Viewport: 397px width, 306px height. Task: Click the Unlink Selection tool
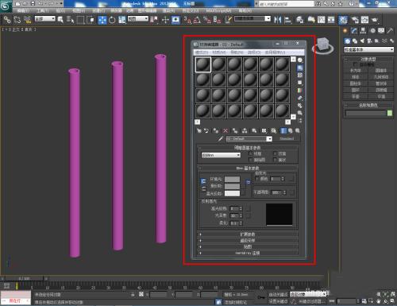point(17,20)
